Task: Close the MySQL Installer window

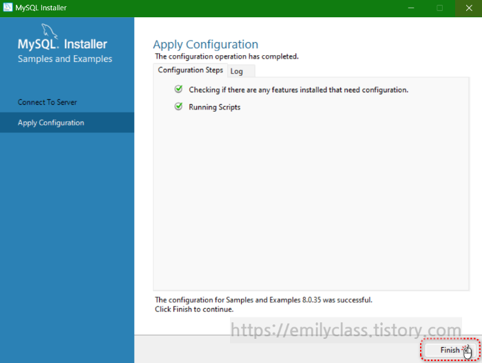Action: 468,8
